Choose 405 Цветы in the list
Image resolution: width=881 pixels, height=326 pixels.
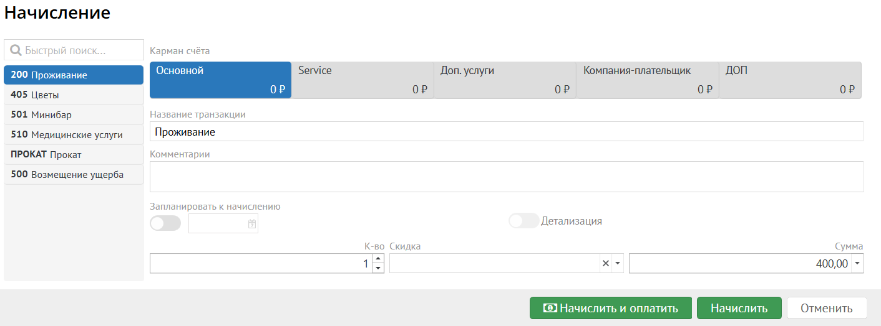(x=74, y=95)
